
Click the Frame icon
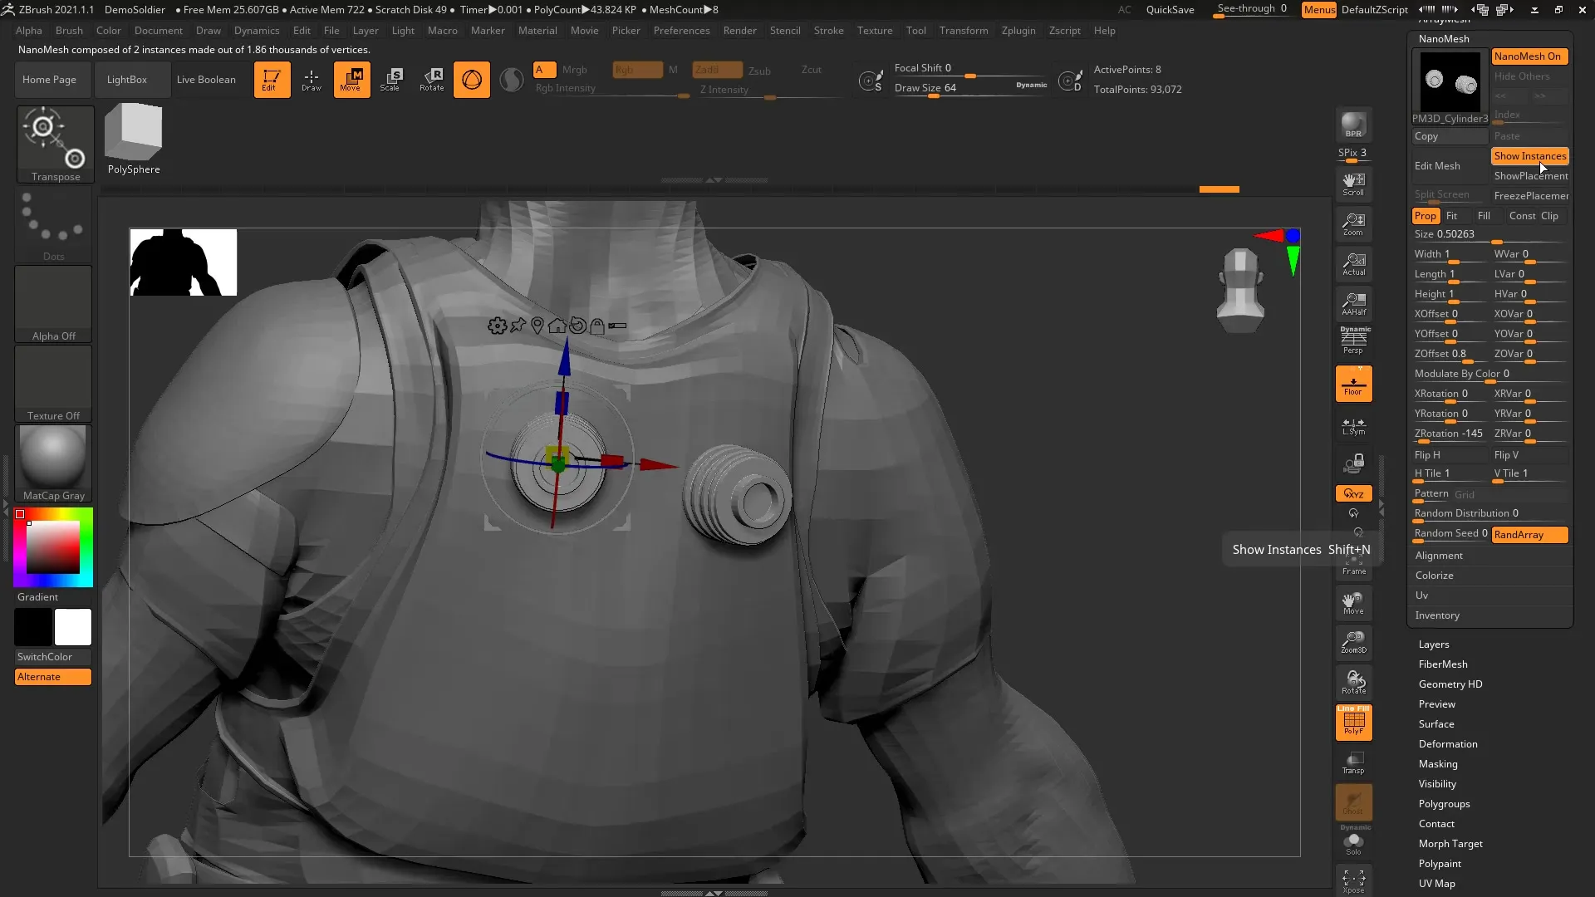coord(1353,563)
